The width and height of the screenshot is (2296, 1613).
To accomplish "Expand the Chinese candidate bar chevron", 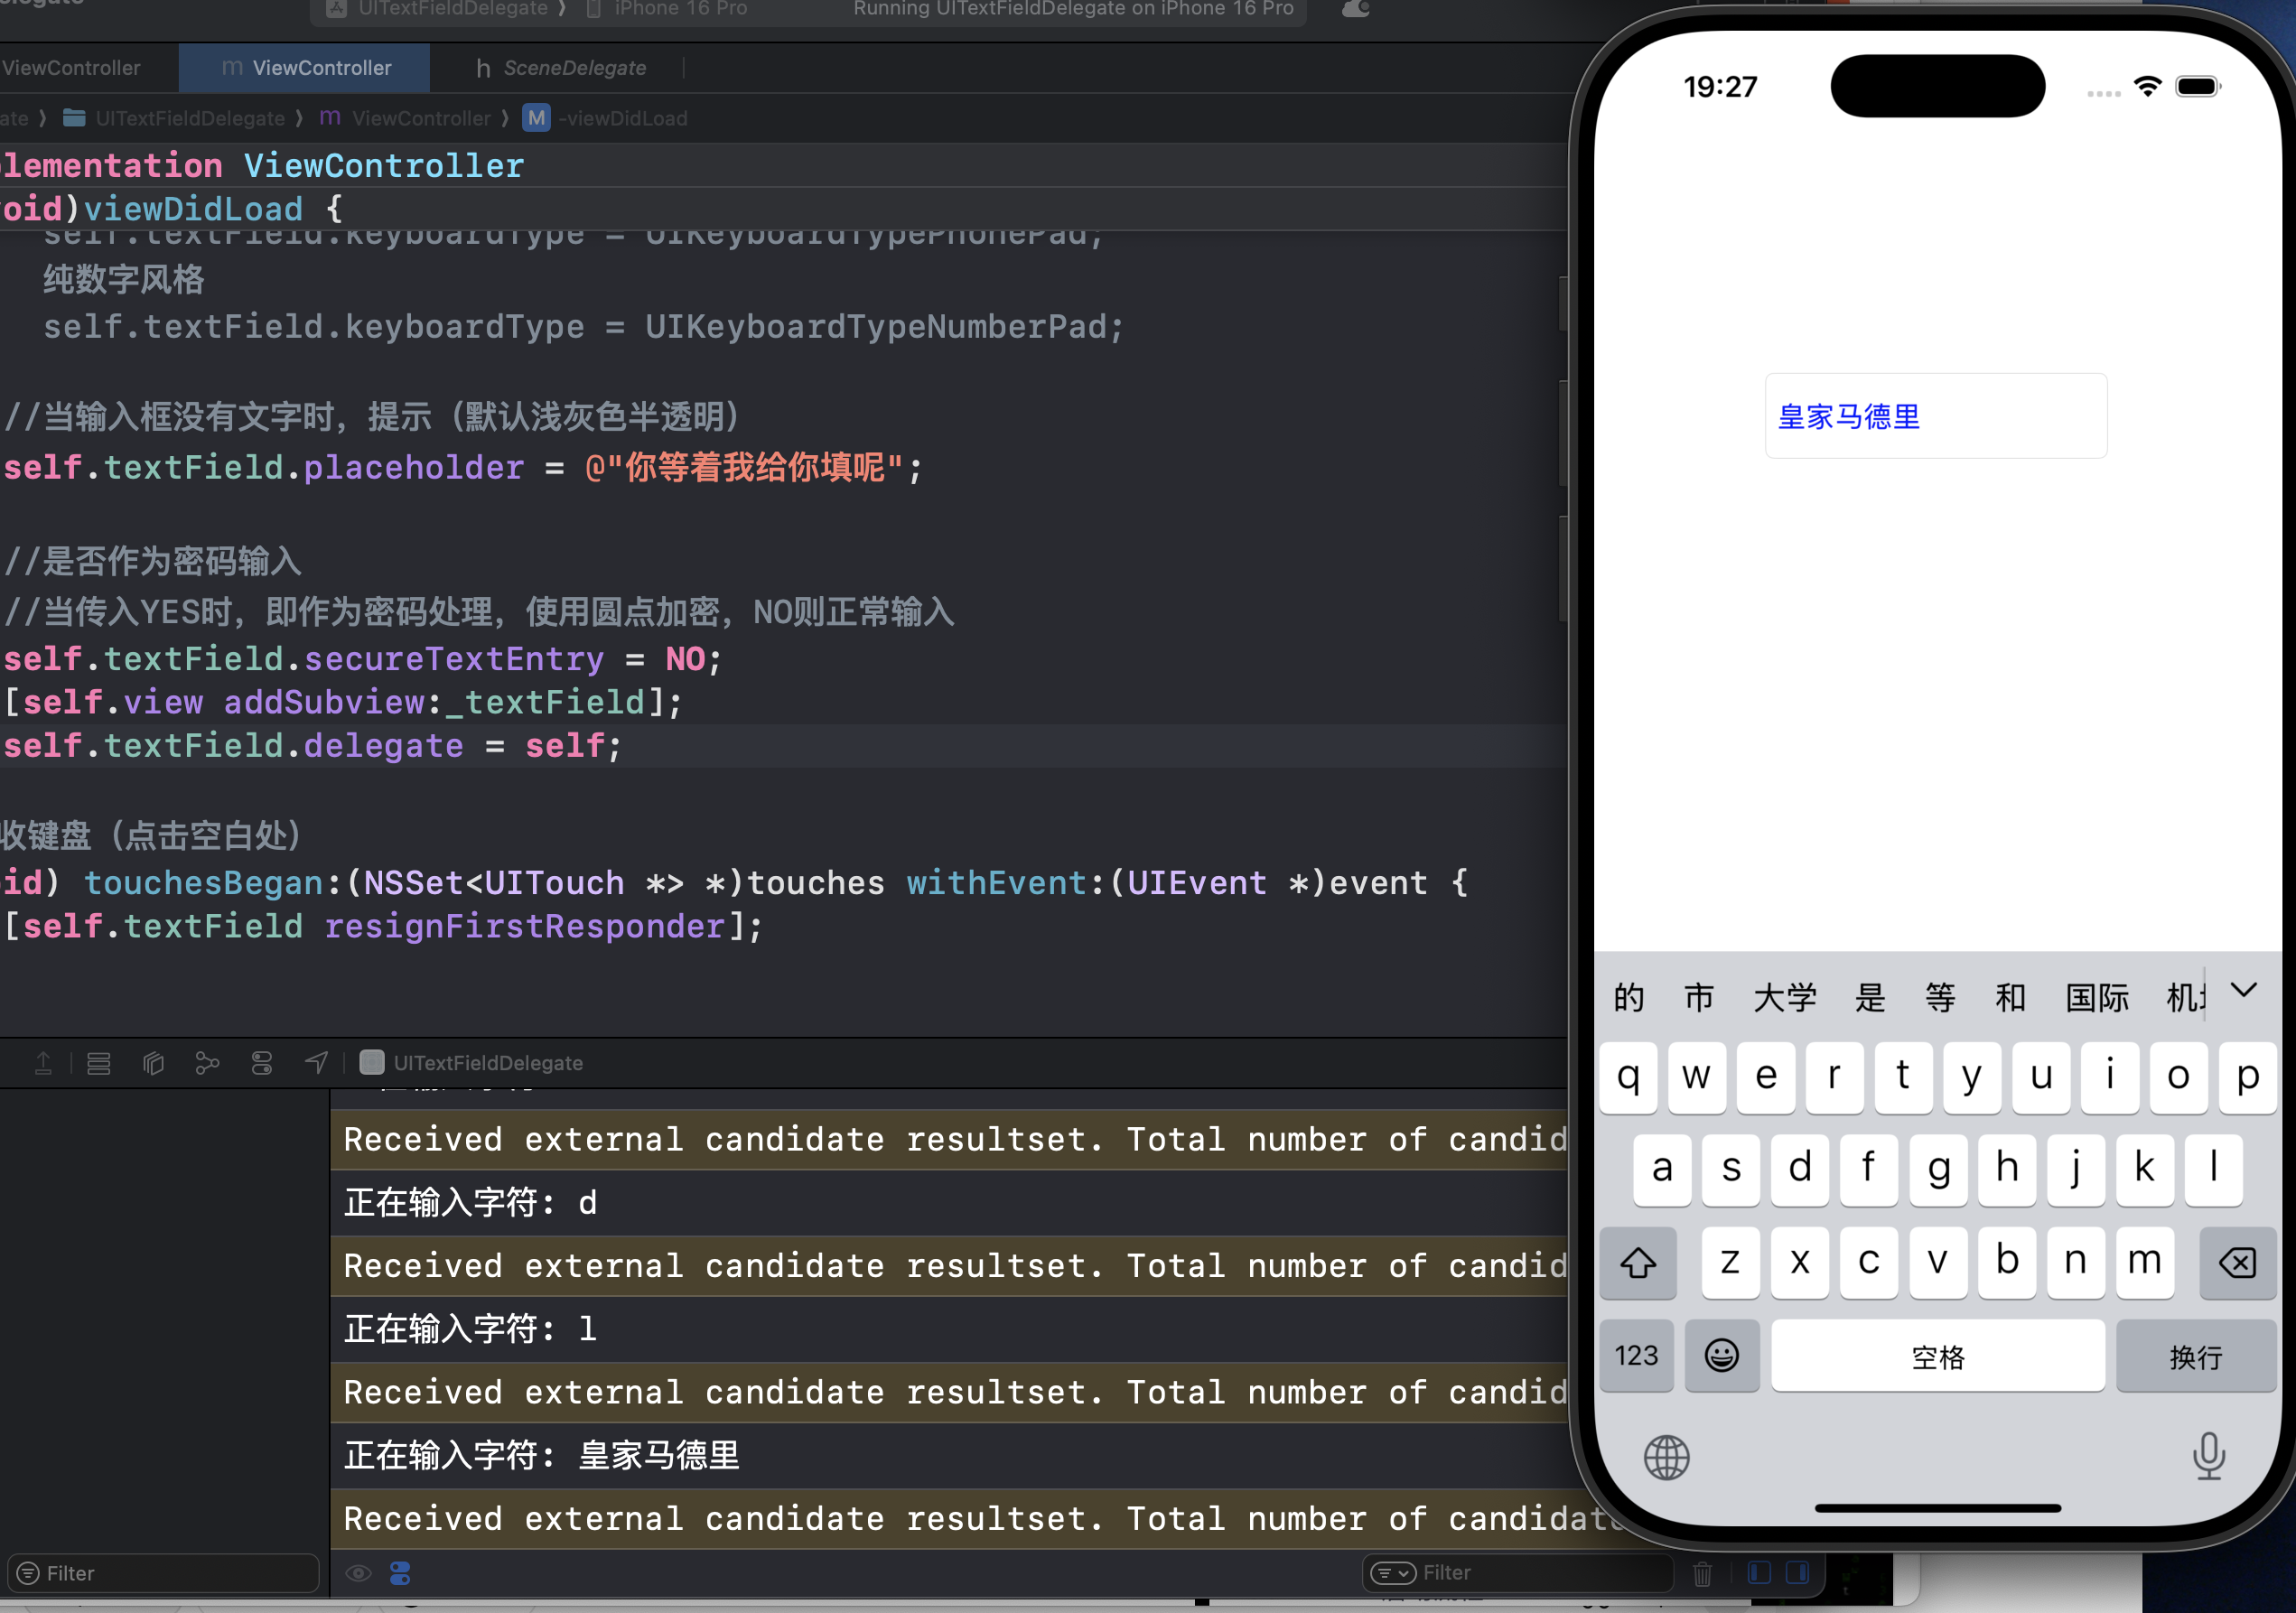I will pyautogui.click(x=2243, y=991).
